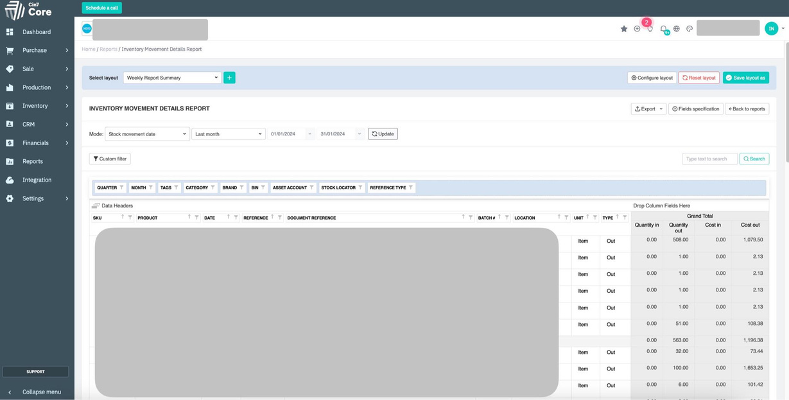Open the Last month period dropdown
789x400 pixels.
[228, 134]
